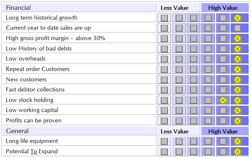Uncheck the highest value box for Long life equipment
The width and height of the screenshot is (251, 158).
[237, 141]
